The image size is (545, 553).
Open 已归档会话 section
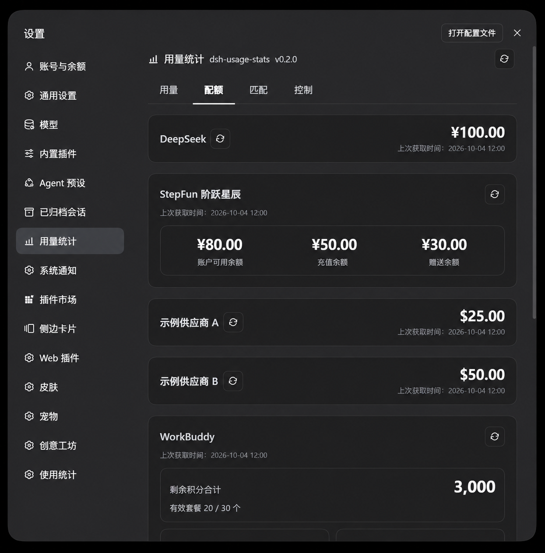tap(70, 212)
